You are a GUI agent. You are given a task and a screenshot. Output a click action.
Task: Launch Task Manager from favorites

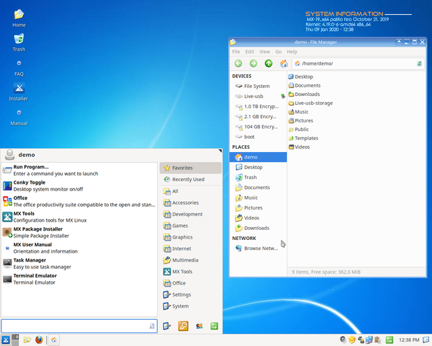[x=80, y=264]
